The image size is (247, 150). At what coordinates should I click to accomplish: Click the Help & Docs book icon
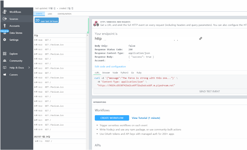tap(5, 68)
